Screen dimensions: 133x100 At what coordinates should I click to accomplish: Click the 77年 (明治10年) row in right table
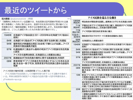[102, 31]
